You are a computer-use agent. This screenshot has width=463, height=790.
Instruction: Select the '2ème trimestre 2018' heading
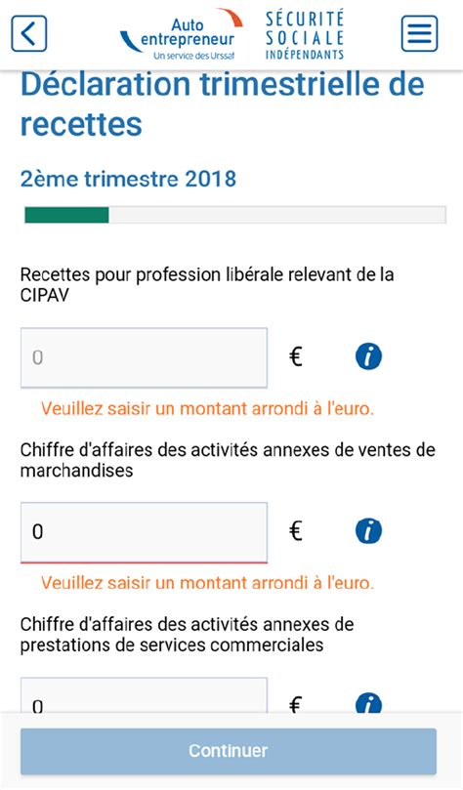coord(128,179)
